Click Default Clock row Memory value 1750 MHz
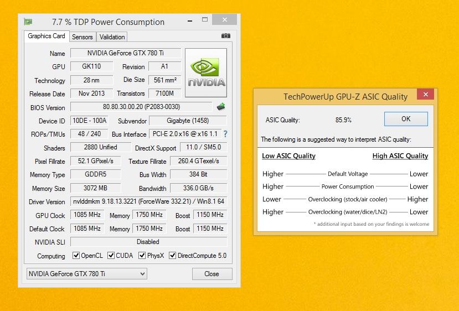 tap(149, 229)
